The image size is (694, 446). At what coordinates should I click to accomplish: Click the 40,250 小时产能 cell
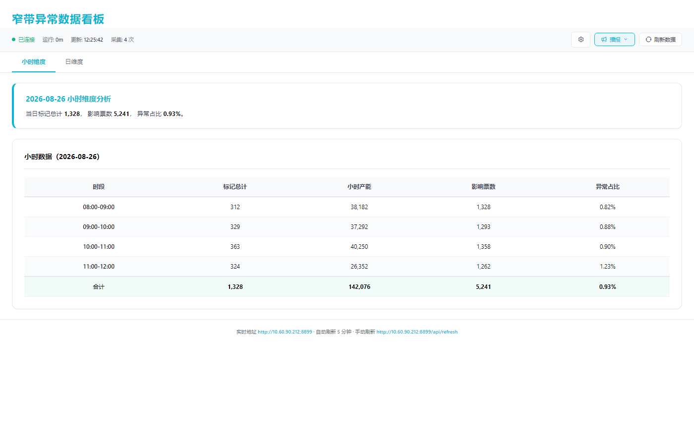(x=359, y=247)
